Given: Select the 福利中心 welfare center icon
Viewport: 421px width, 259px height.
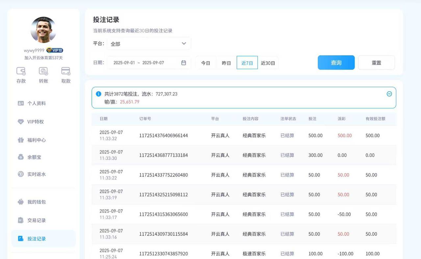Looking at the screenshot, I should 21,139.
